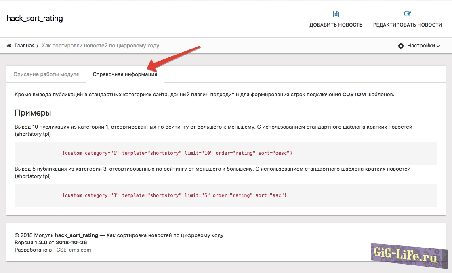Click the Примеры section heading
452x273 pixels.
coord(33,113)
